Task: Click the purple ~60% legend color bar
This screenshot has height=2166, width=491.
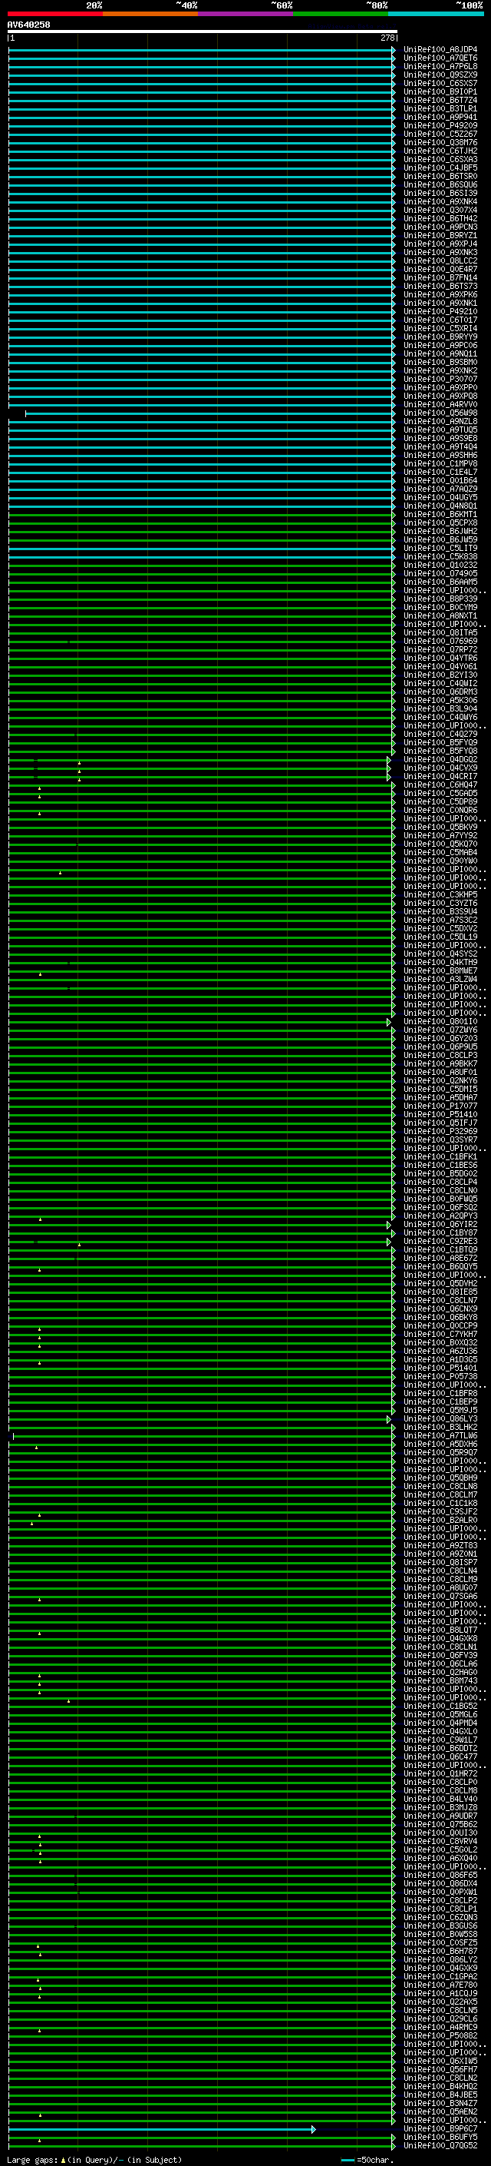Action: (x=246, y=15)
